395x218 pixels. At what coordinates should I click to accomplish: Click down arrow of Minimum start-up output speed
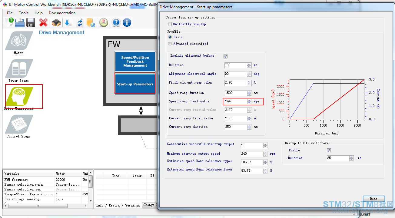coord(265,155)
